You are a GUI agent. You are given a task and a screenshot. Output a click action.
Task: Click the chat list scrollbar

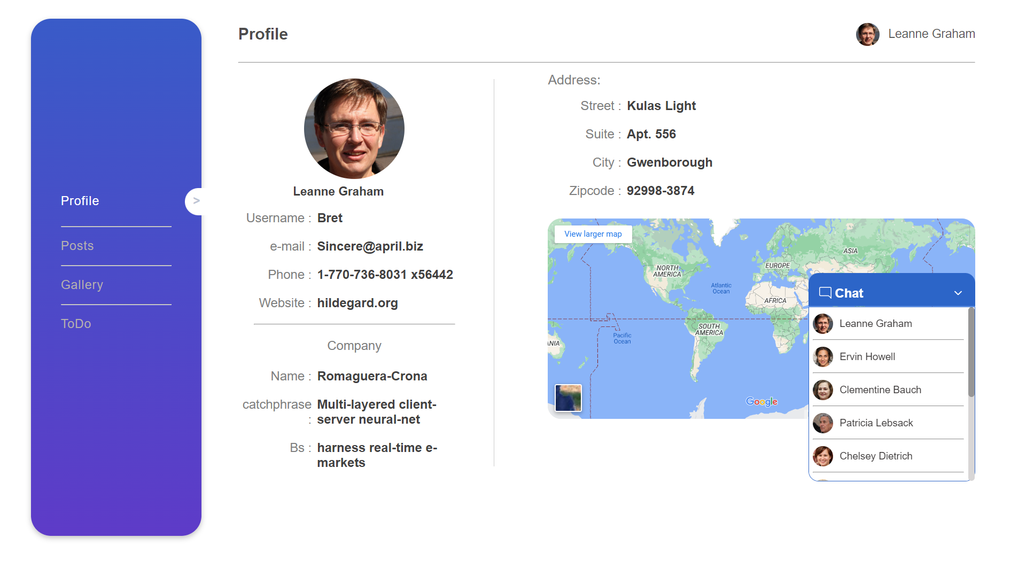coord(971,353)
